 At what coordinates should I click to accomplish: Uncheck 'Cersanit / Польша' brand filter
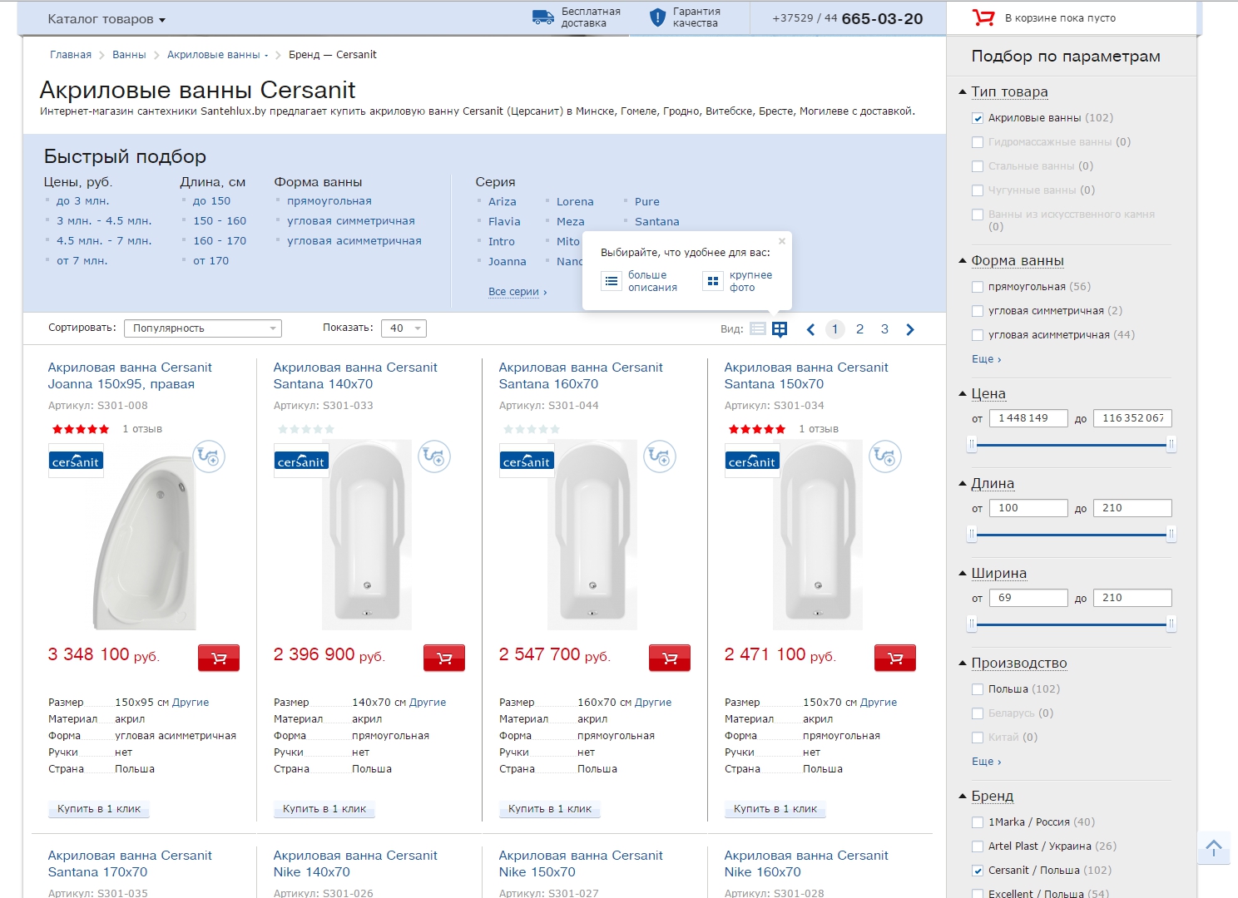[x=978, y=871]
